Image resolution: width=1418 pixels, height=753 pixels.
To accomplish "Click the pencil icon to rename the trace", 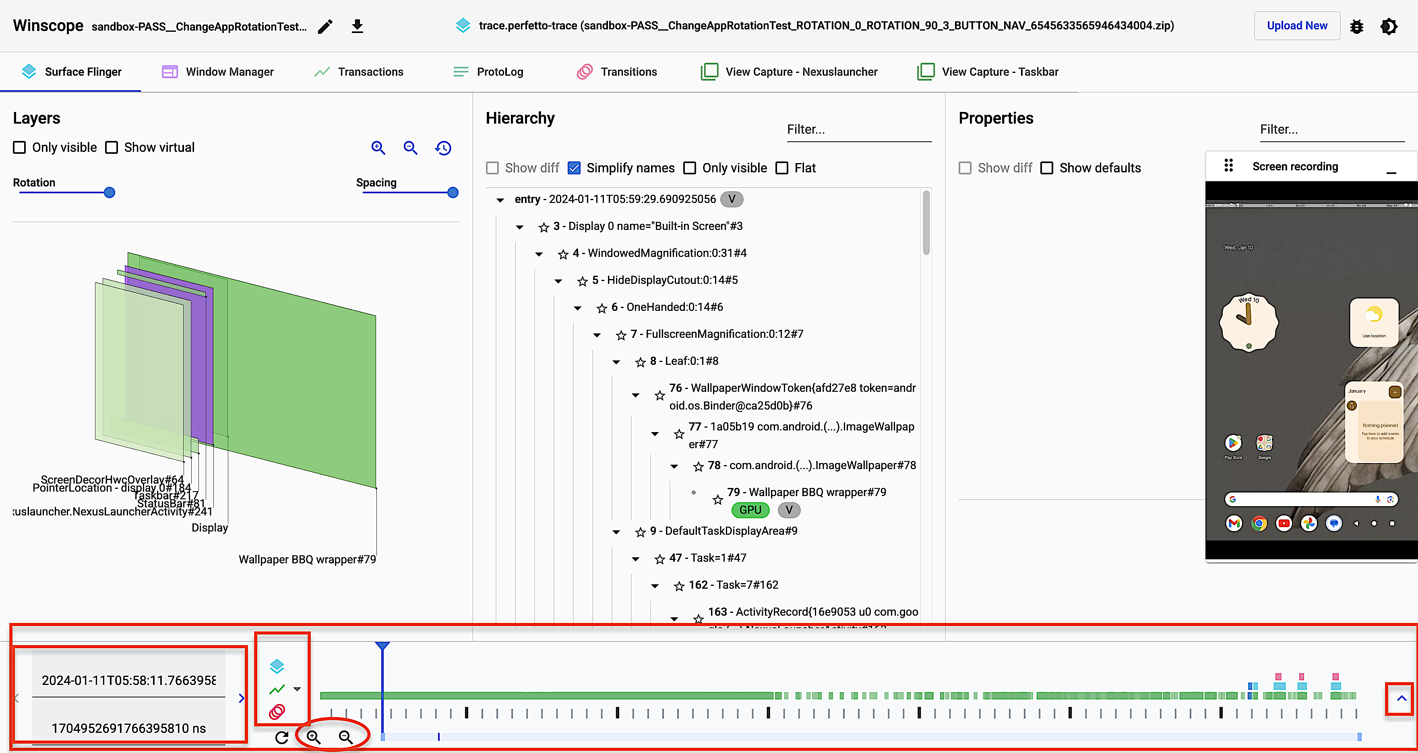I will [325, 26].
